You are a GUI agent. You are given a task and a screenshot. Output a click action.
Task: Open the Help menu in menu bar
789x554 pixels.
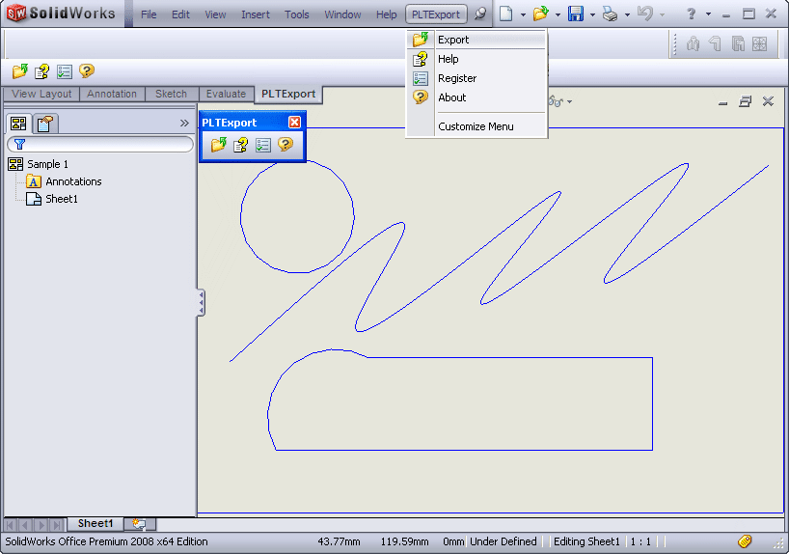coord(387,14)
